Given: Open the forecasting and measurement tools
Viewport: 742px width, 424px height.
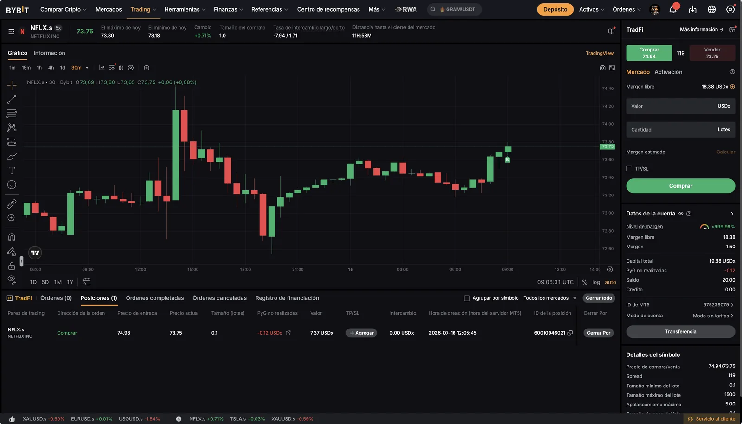Looking at the screenshot, I should [12, 142].
